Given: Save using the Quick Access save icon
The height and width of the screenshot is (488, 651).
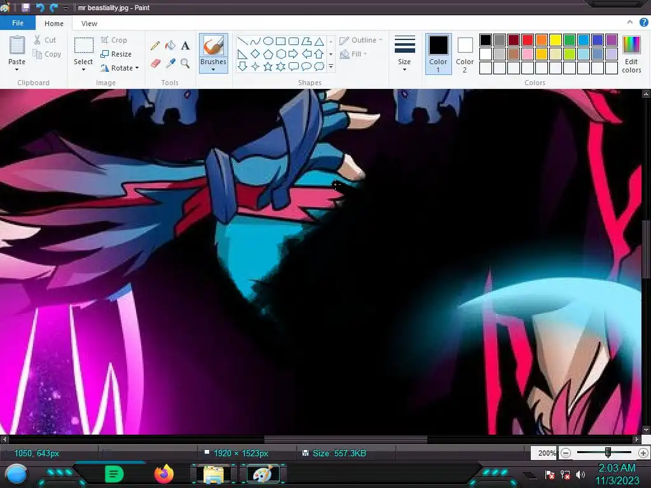Looking at the screenshot, I should tap(25, 8).
